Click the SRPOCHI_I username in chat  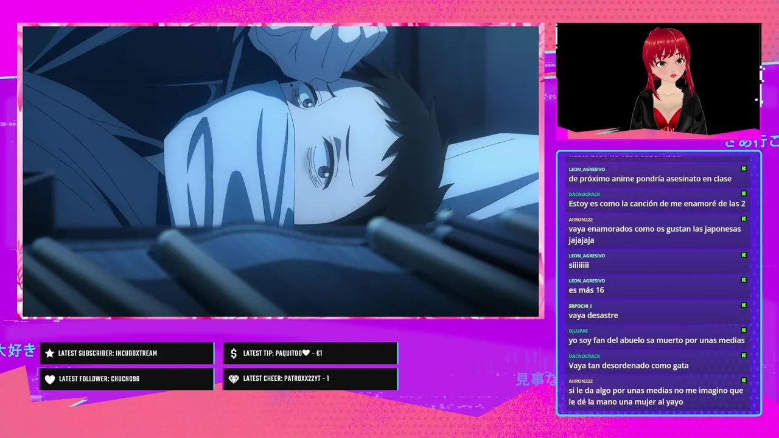(x=580, y=305)
